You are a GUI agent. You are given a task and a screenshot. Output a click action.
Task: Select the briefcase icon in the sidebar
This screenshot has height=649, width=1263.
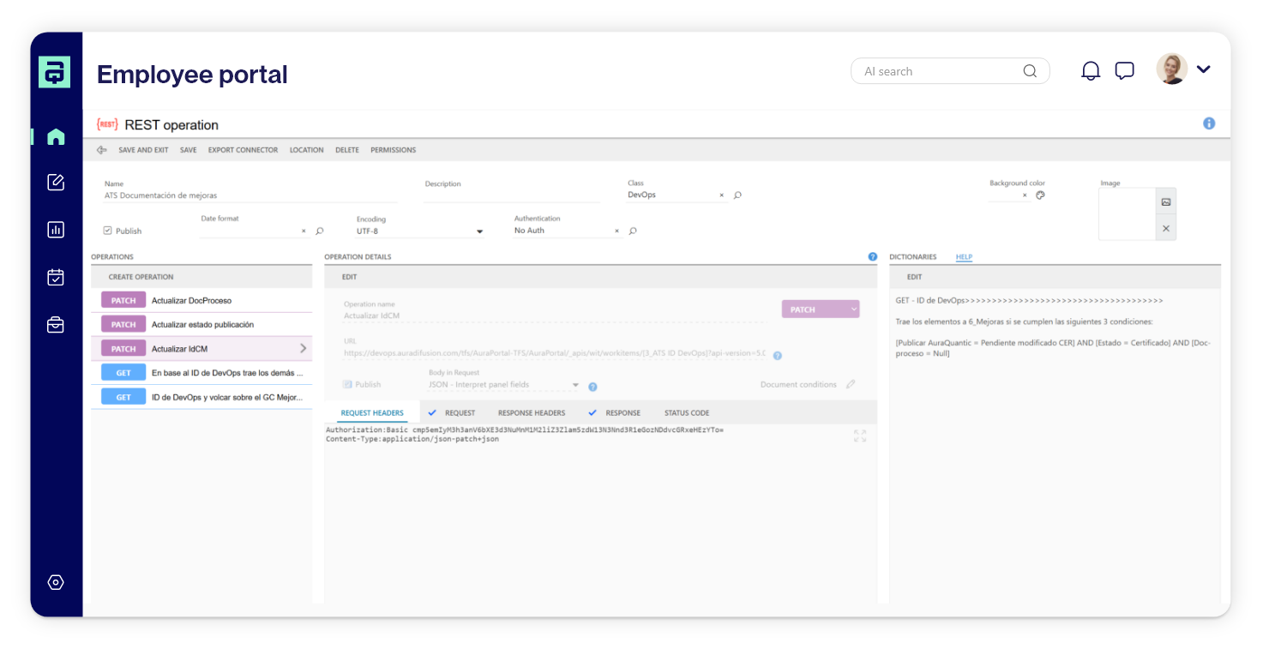tap(55, 325)
